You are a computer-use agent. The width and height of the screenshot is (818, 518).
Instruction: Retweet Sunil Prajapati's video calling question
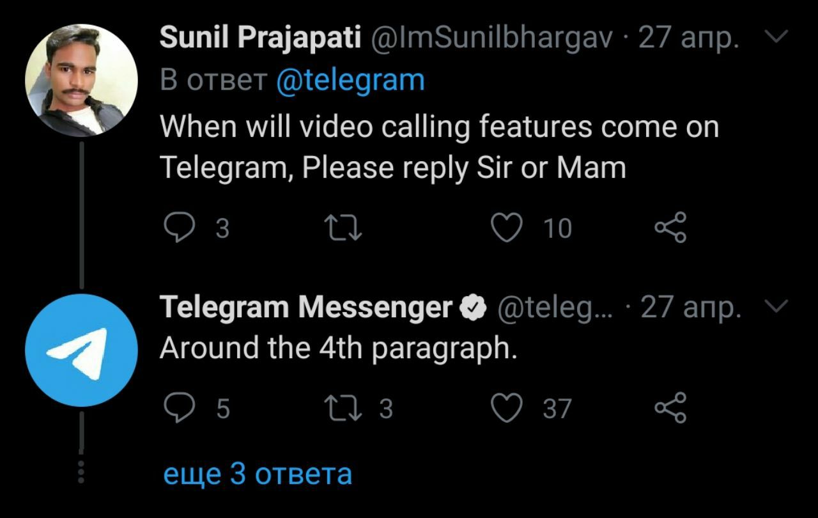(343, 228)
